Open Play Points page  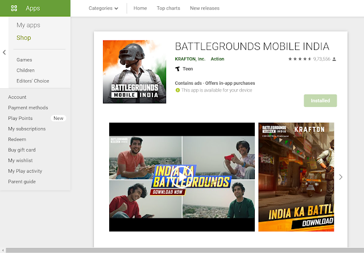point(20,118)
